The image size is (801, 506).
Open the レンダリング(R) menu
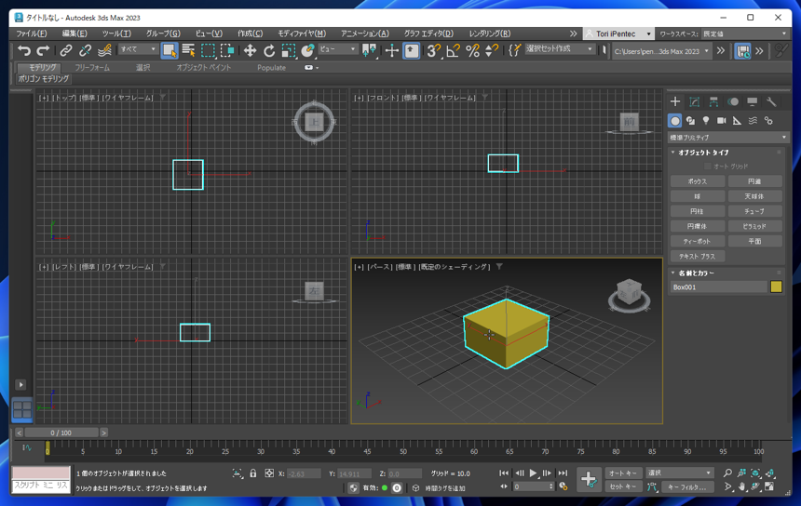click(489, 33)
